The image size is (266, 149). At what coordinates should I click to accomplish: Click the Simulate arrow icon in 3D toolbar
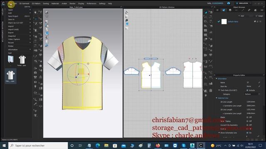coord(35,12)
